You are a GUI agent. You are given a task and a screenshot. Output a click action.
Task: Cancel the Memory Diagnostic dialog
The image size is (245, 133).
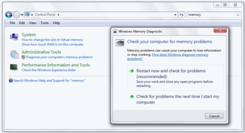pos(214,116)
